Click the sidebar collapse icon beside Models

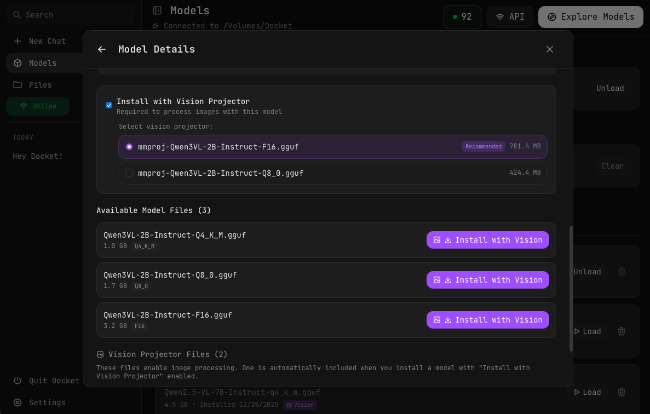157,10
